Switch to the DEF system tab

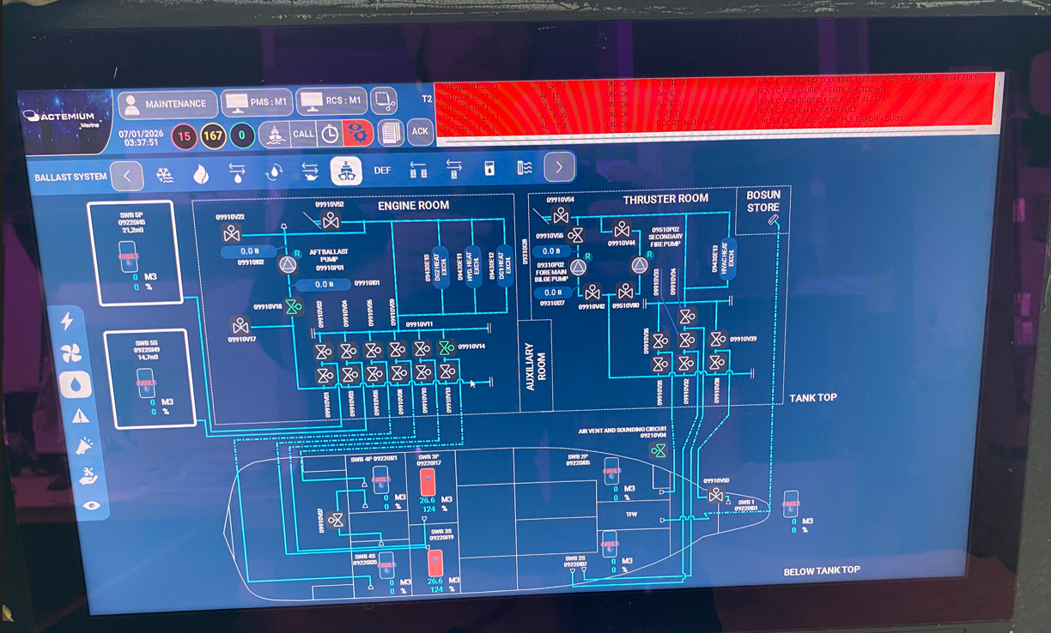[x=382, y=171]
